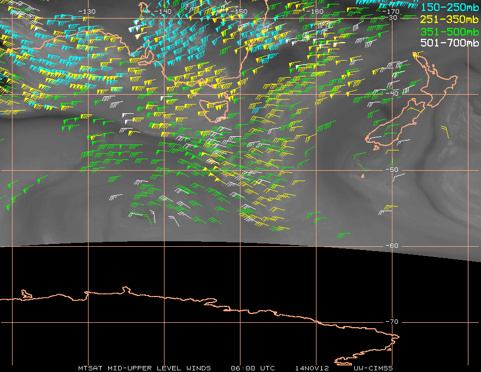Select the 14NOV12 date text
The height and width of the screenshot is (372, 481).
[x=311, y=368]
